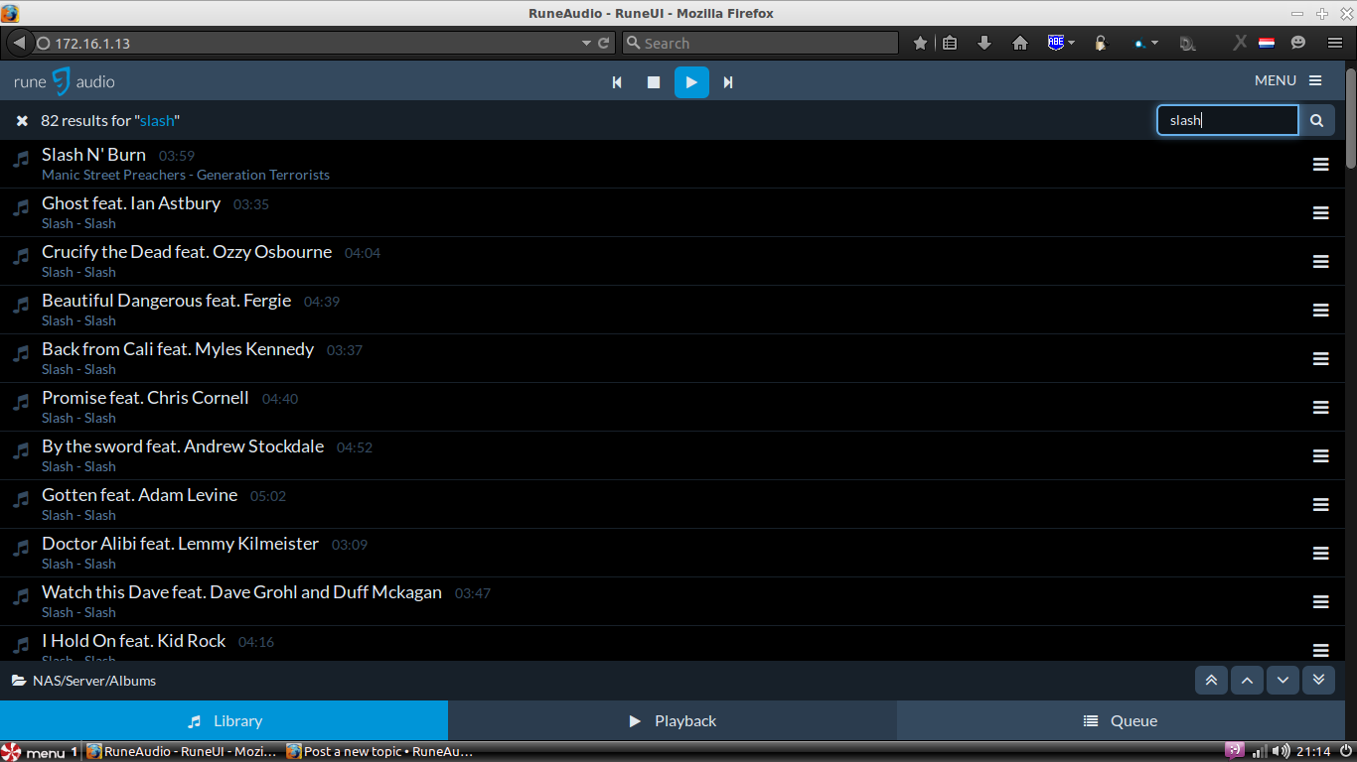This screenshot has height=762, width=1357.
Task: Open actions menu for Back from Cali
Action: pos(1321,359)
